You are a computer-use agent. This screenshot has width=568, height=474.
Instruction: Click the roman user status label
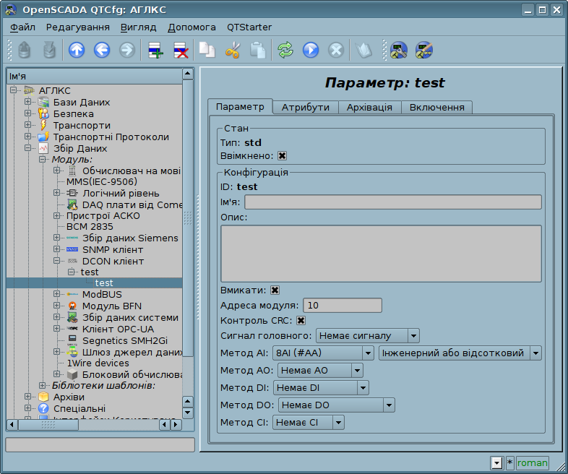click(x=532, y=462)
